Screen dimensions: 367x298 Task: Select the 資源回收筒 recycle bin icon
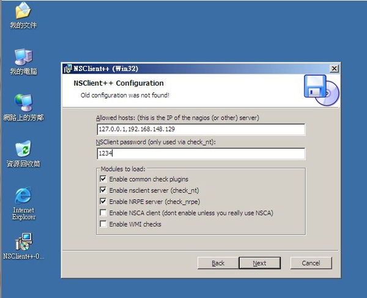click(23, 154)
